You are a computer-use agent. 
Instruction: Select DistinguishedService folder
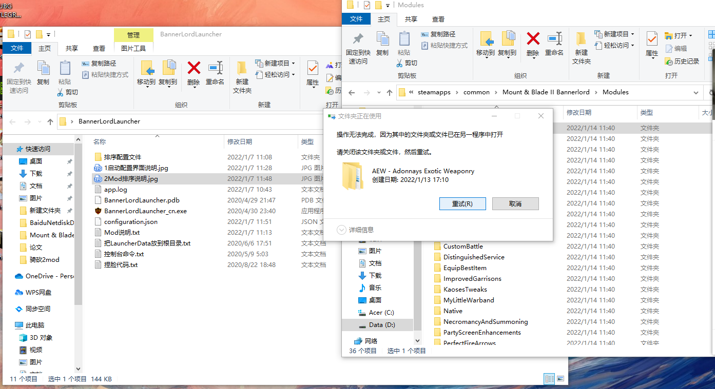(x=474, y=257)
